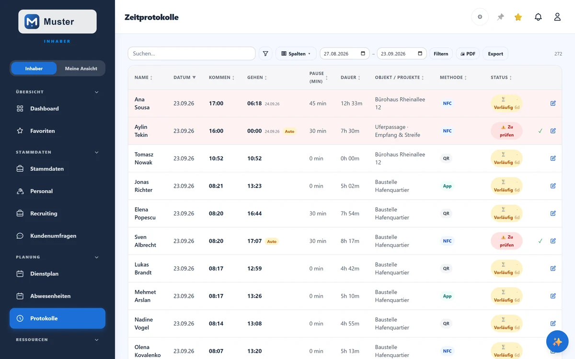This screenshot has width=575, height=359.
Task: Open the user profile icon
Action: point(557,17)
